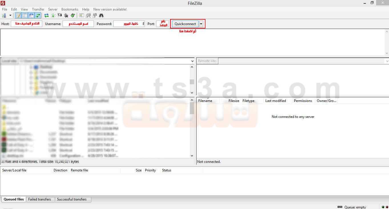Click local file list scrollbar down arrow

[192, 156]
